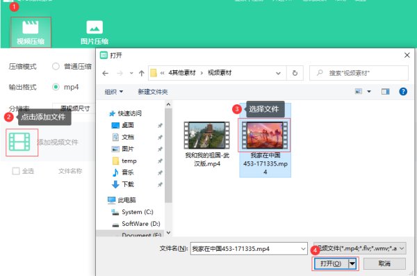Open the 原视频尺寸 resolution dropdown
This screenshot has width=417, height=276.
pos(74,108)
